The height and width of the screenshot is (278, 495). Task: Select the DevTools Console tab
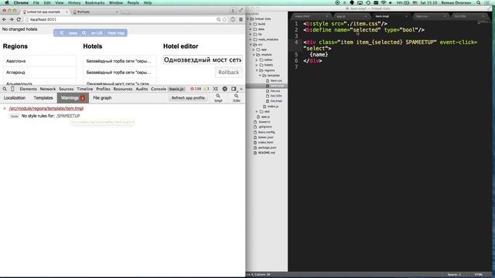(x=159, y=90)
